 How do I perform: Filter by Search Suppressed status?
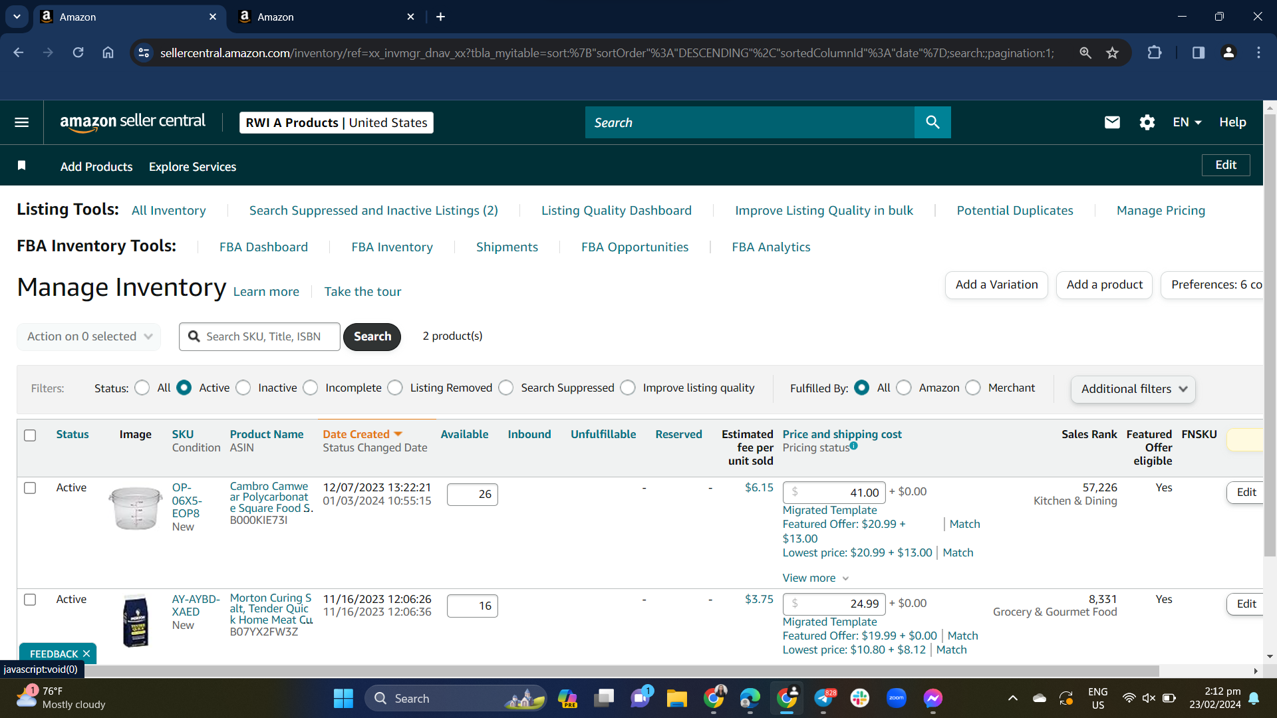(x=506, y=388)
